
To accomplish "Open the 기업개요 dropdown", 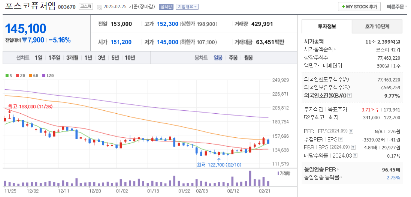I will (x=187, y=7).
